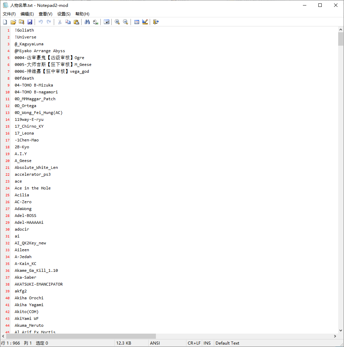Screen dimensions: 344x347
Task: Open the Replace tool icon
Action: coord(96,22)
